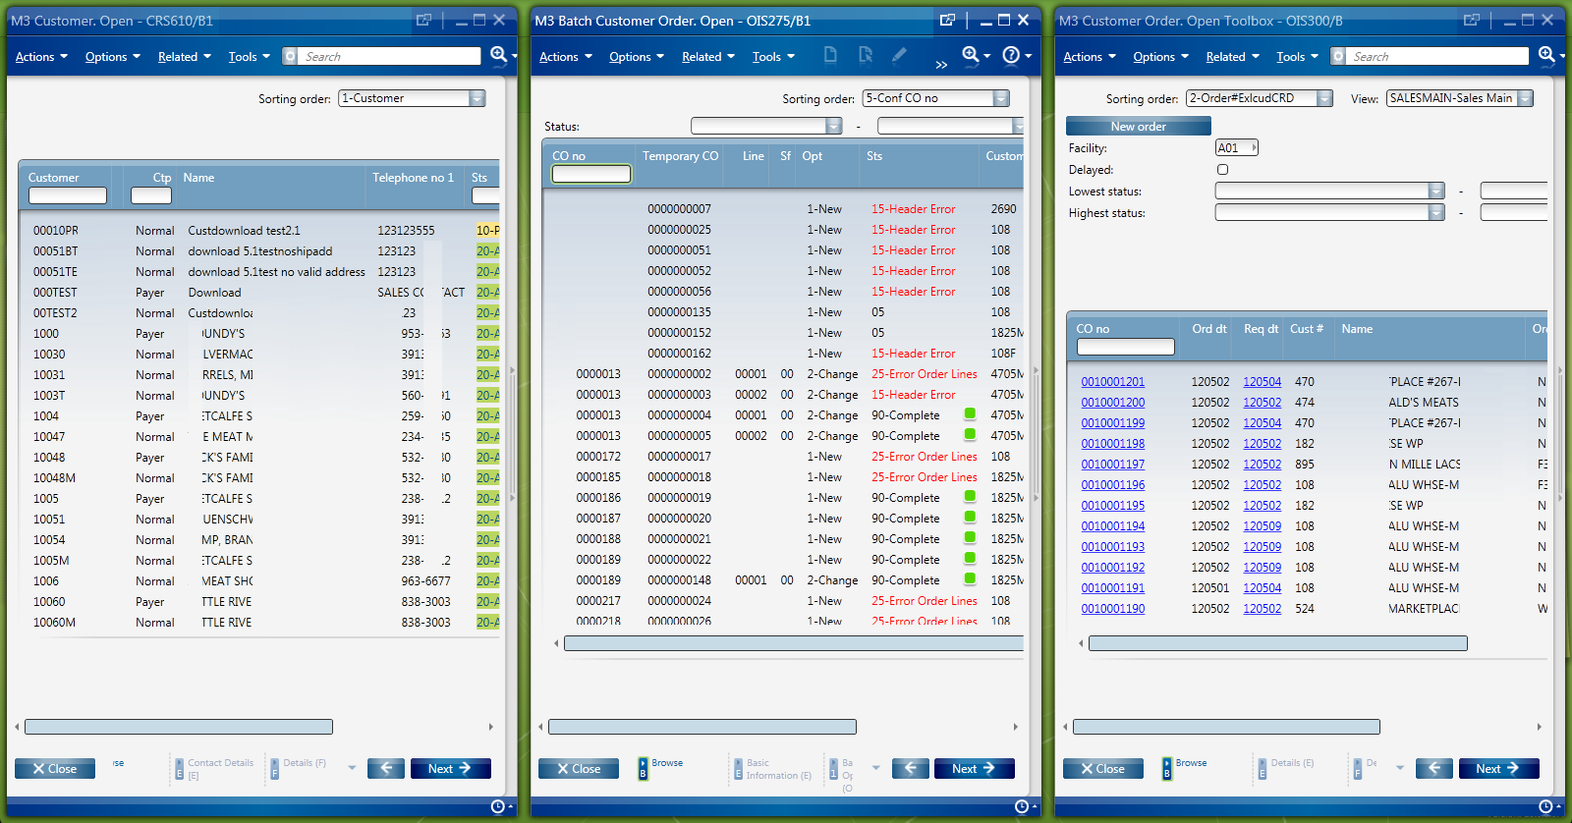1572x823 pixels.
Task: Open Tools menu in Batch Customer Order
Action: click(773, 57)
